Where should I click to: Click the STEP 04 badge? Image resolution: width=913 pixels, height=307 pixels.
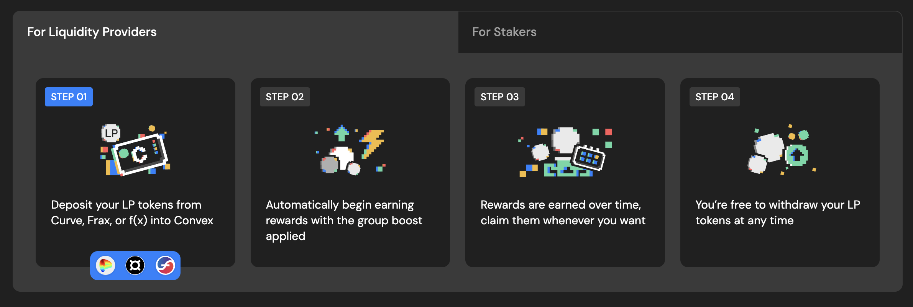click(714, 97)
